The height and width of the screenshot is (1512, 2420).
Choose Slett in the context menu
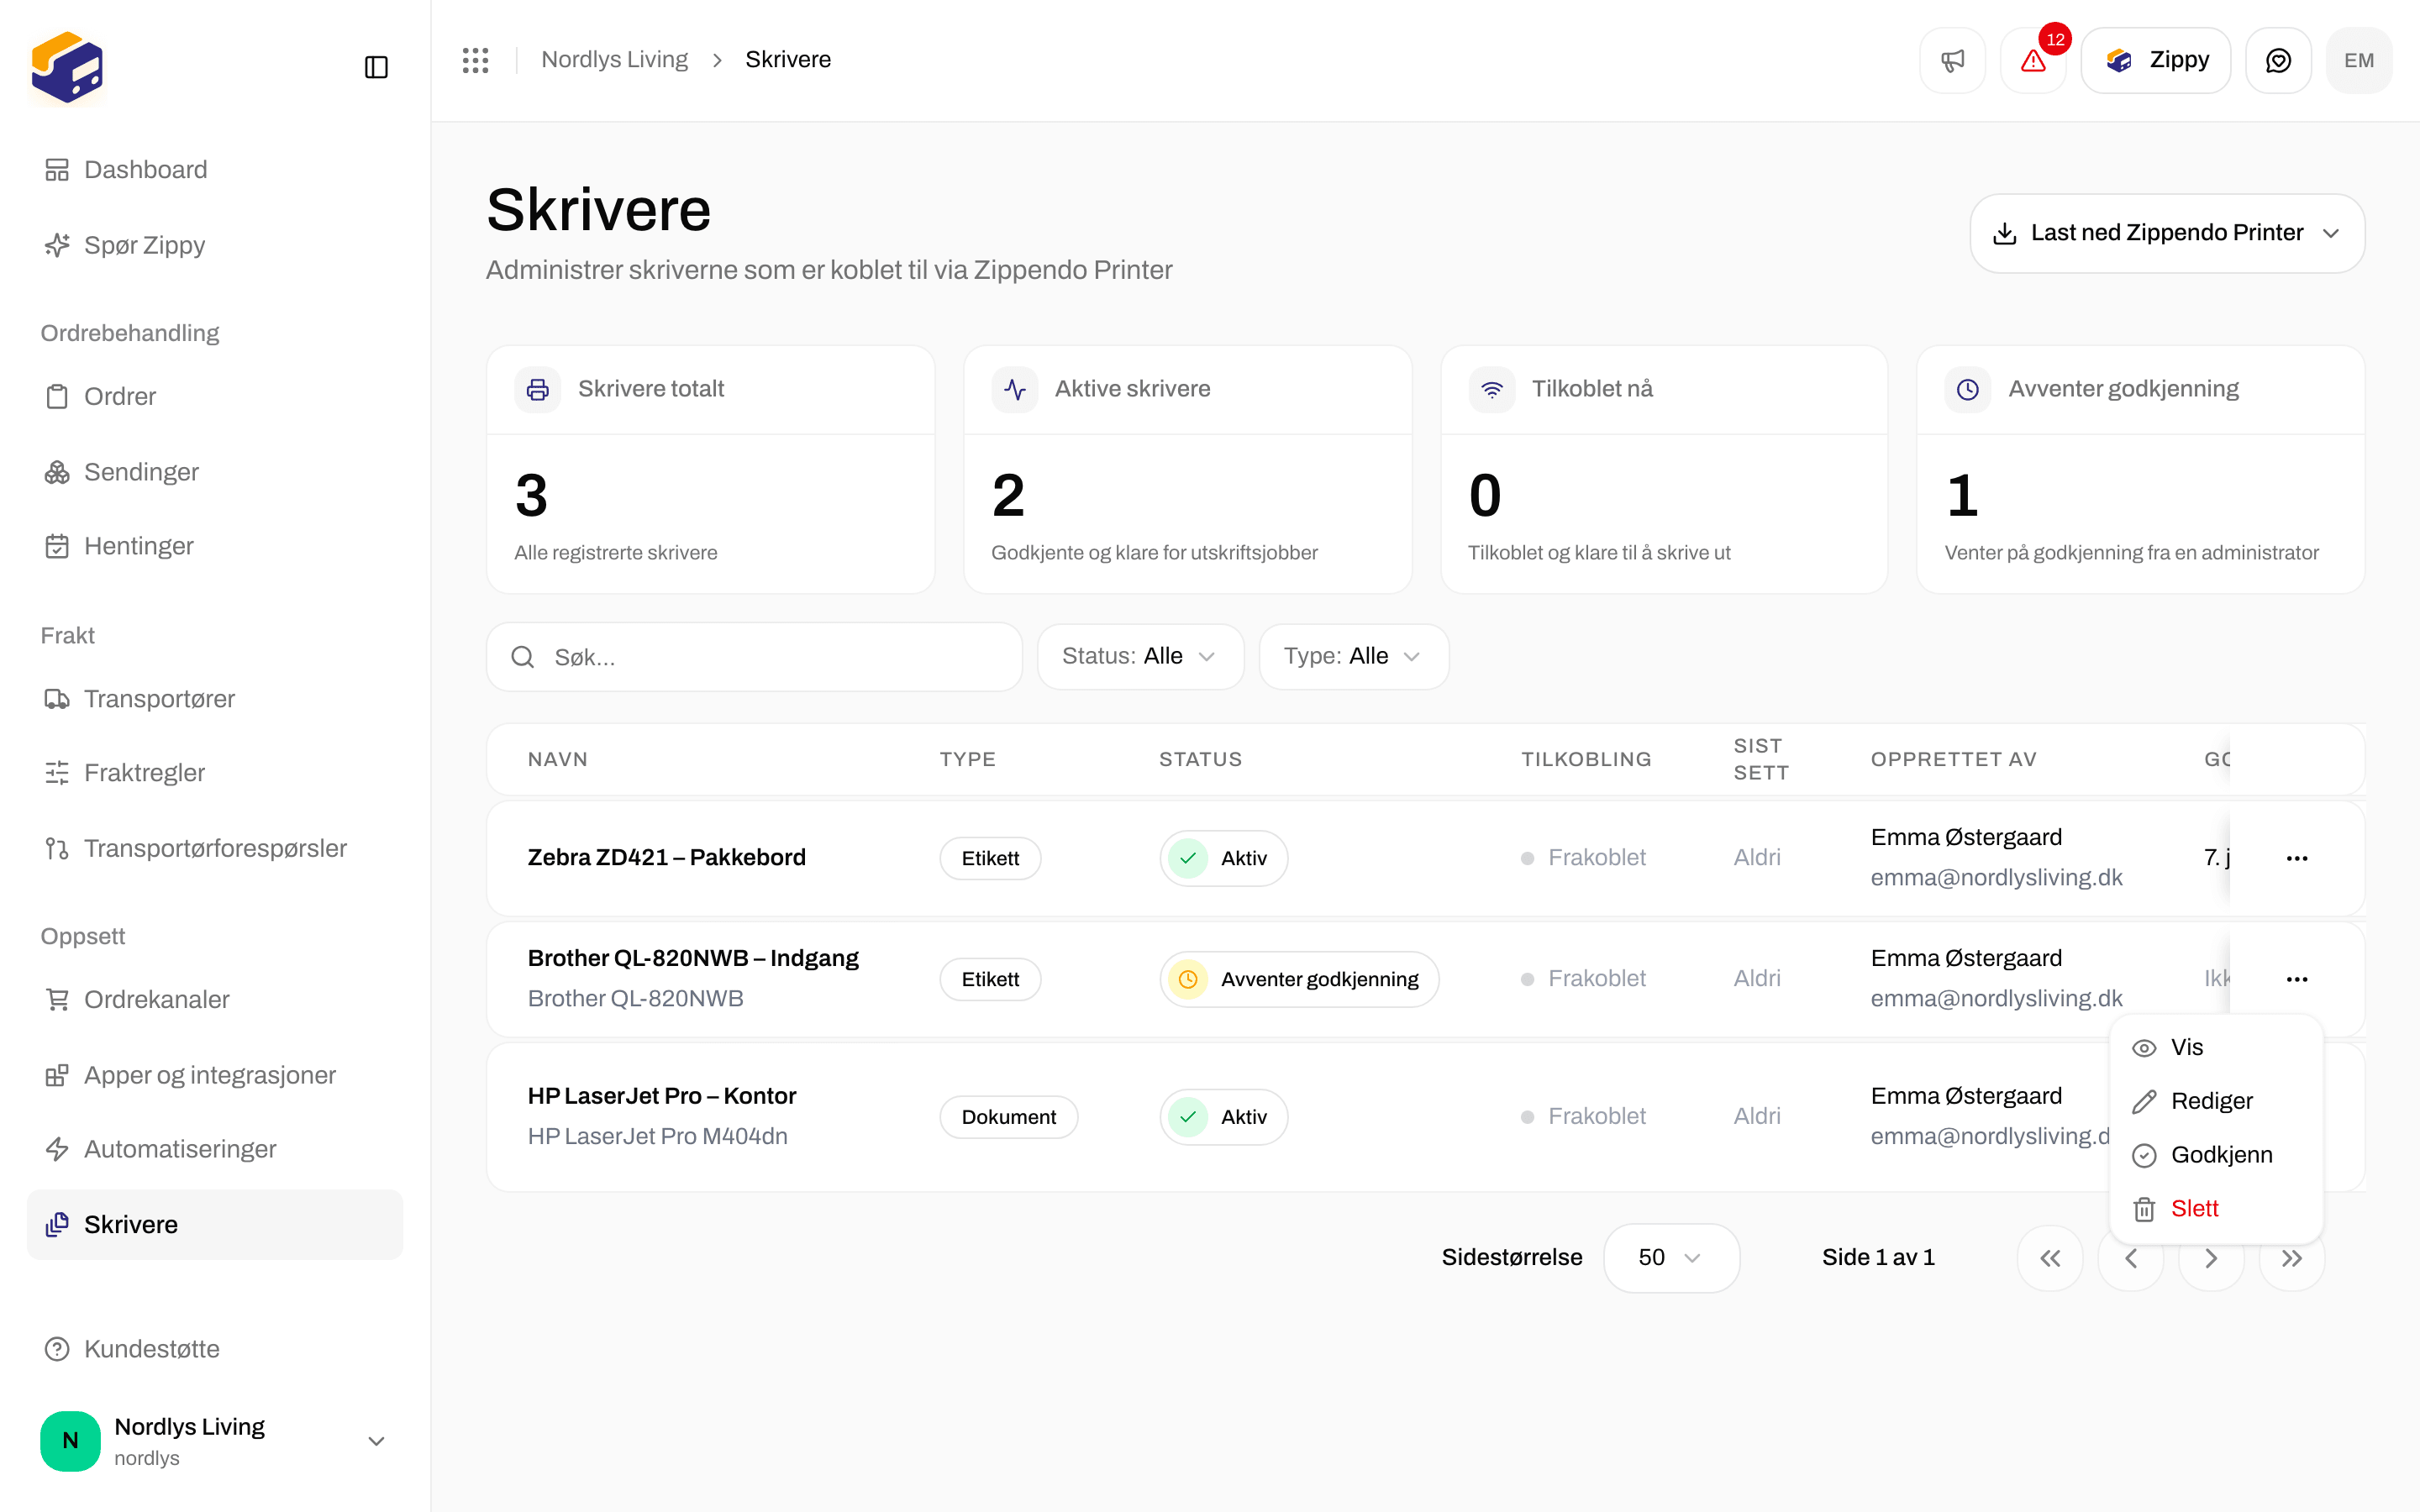click(x=2216, y=1209)
